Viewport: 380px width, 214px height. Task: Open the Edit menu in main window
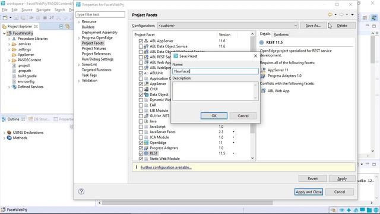click(14, 10)
